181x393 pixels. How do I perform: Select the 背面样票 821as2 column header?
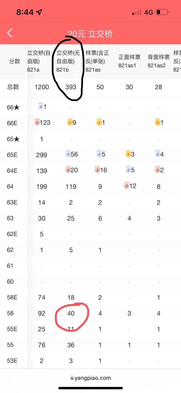pos(159,61)
